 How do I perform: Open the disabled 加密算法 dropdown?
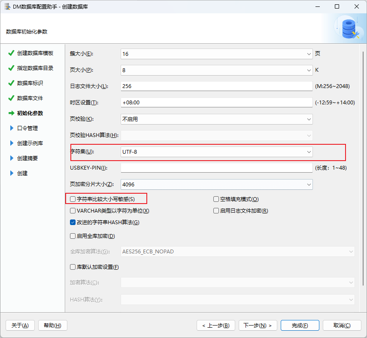pyautogui.click(x=237, y=283)
